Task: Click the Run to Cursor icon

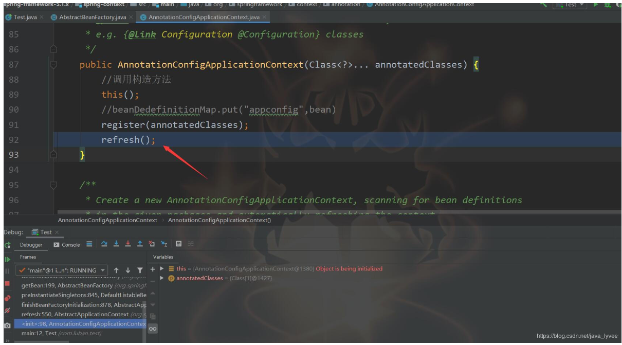Action: pyautogui.click(x=164, y=244)
